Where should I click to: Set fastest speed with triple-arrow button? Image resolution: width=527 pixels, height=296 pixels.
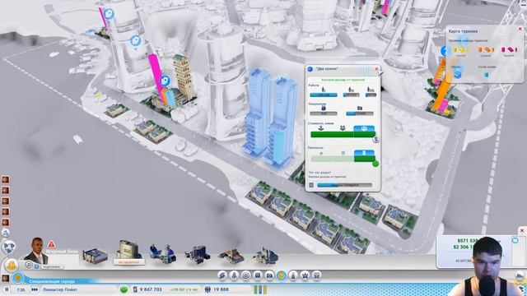pyautogui.click(x=35, y=289)
